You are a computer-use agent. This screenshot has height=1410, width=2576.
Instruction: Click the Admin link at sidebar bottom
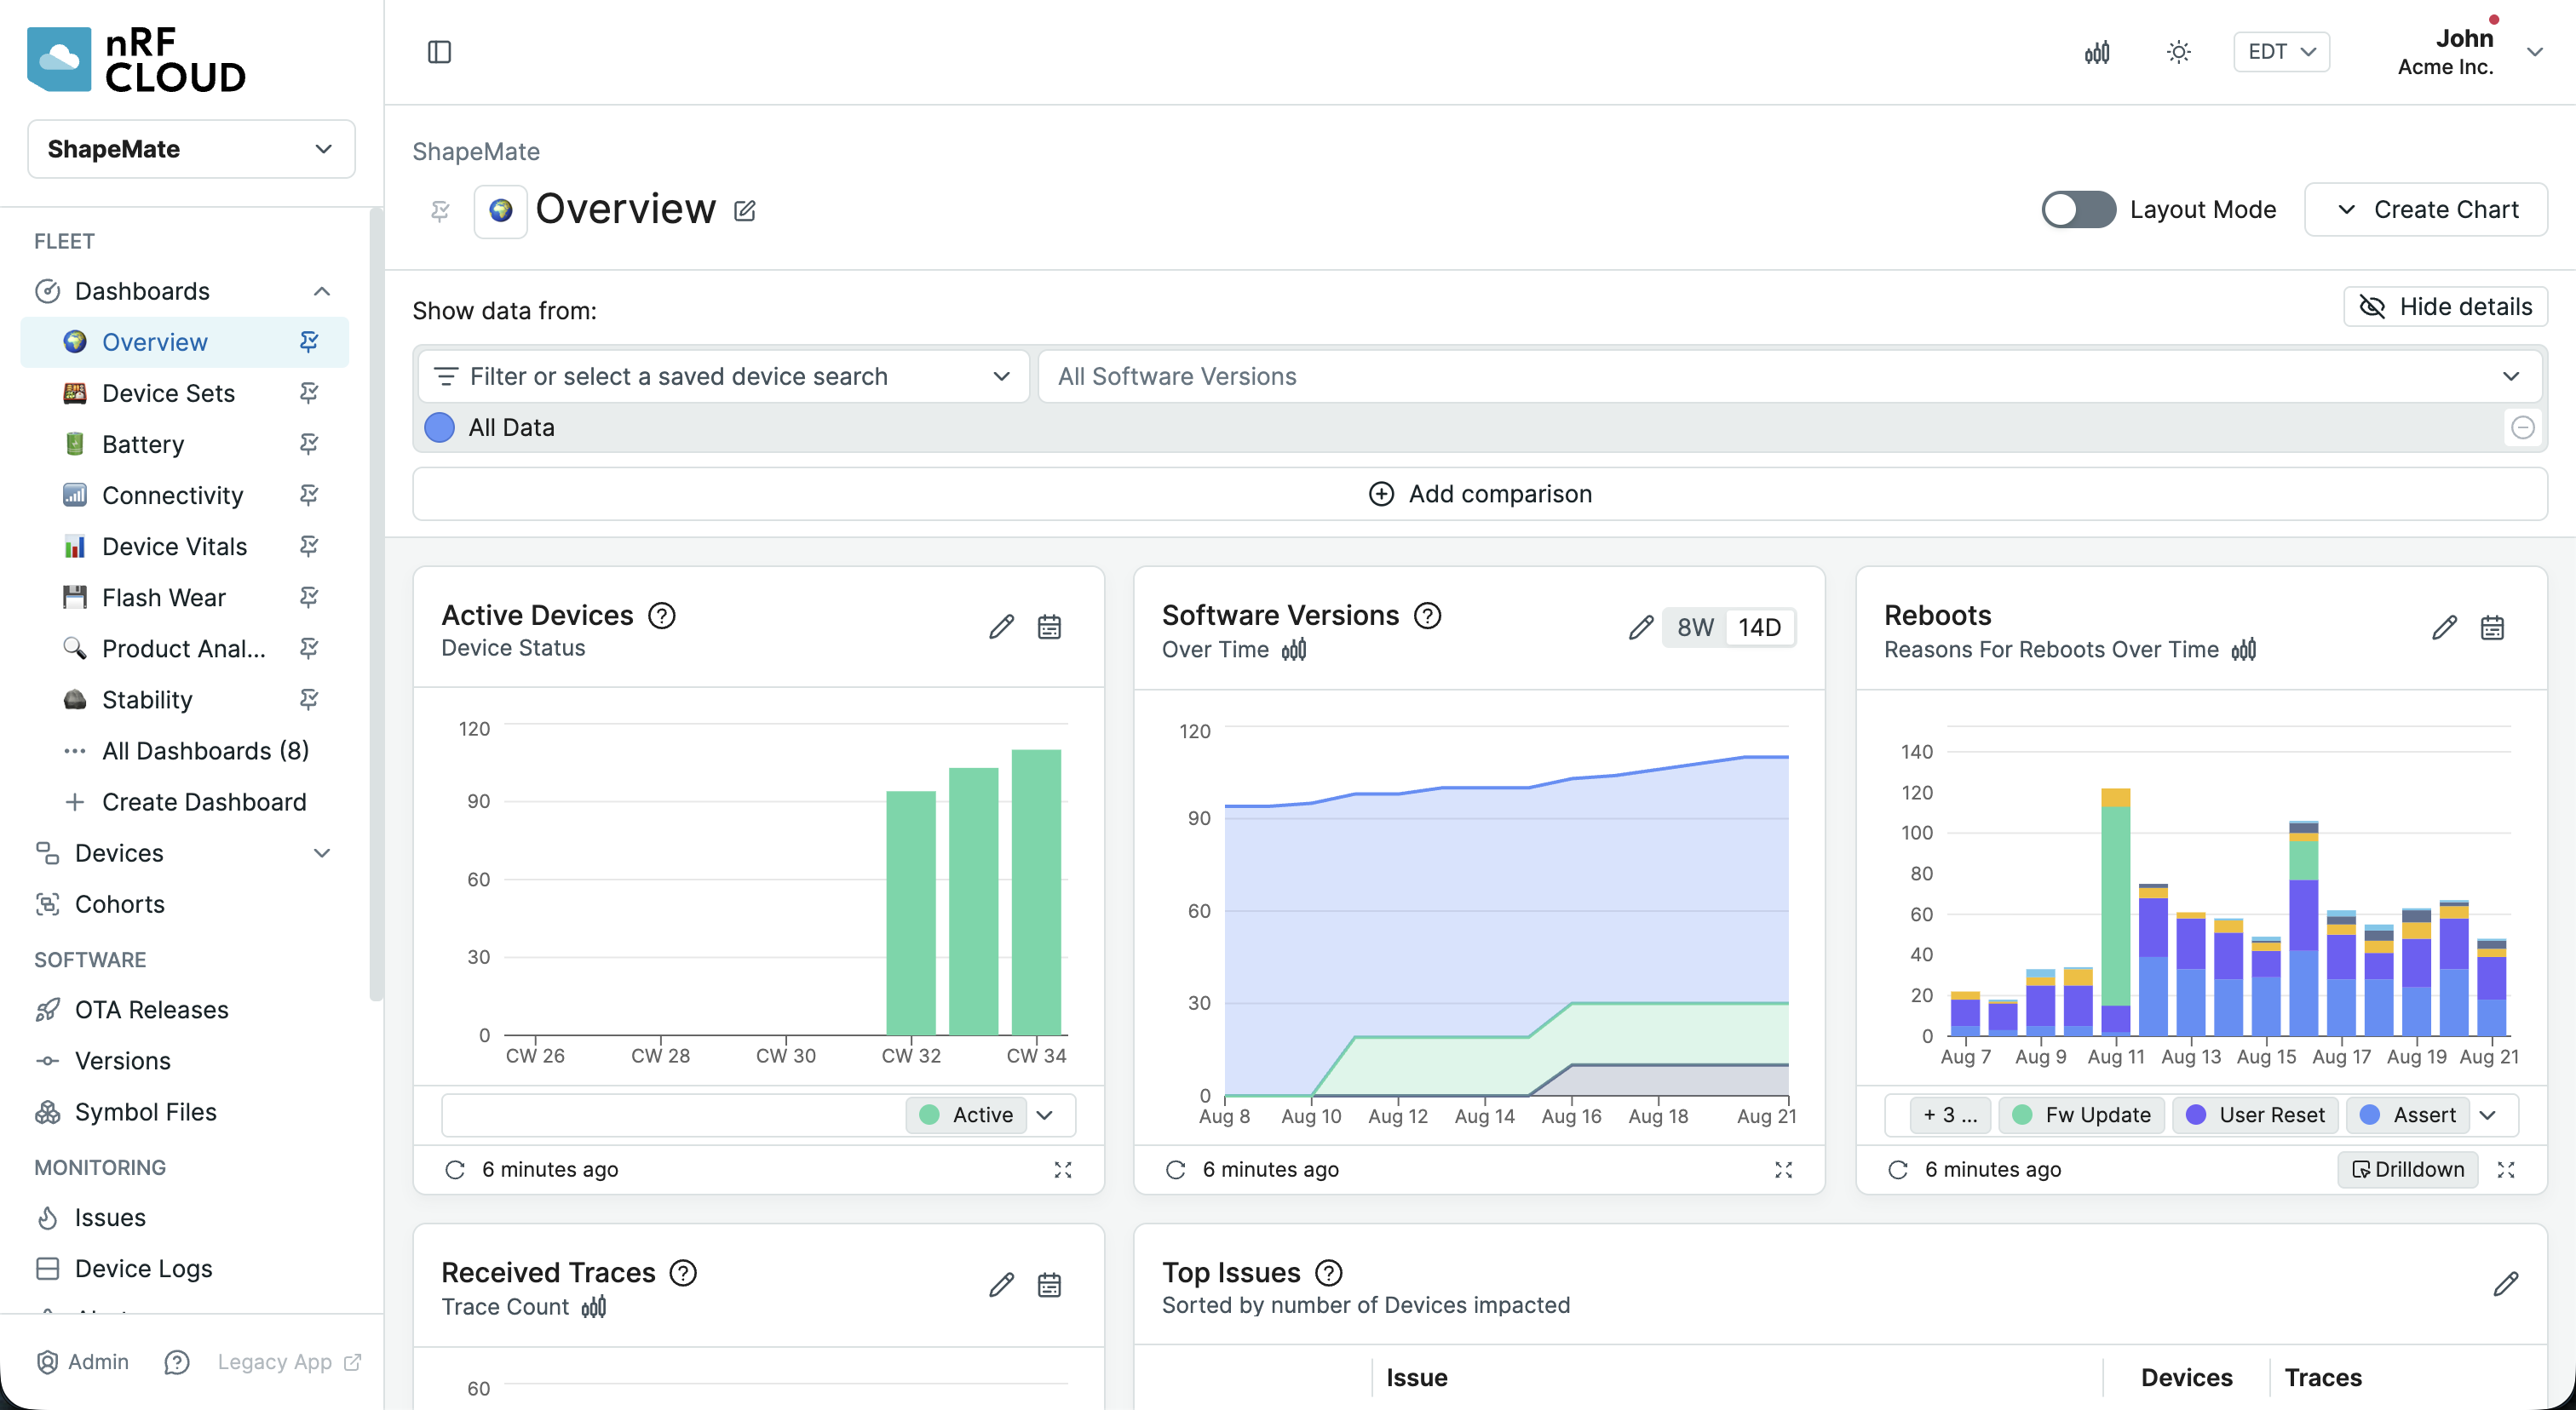tap(83, 1361)
